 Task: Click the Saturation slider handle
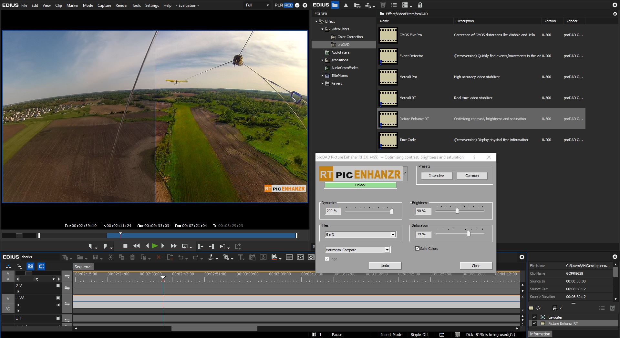468,233
